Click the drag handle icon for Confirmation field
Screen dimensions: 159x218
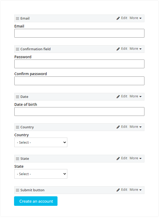(x=17, y=49)
